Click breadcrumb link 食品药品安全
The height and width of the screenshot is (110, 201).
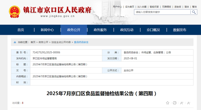coord(81,42)
